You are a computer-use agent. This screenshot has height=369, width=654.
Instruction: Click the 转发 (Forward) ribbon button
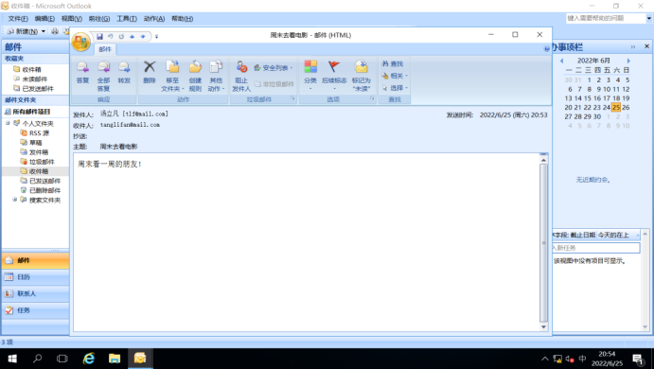pos(124,72)
